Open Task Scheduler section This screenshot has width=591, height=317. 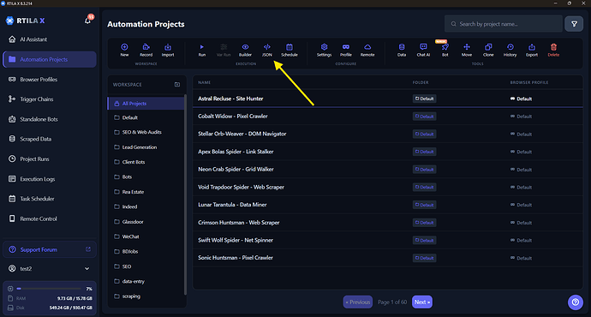coord(50,199)
